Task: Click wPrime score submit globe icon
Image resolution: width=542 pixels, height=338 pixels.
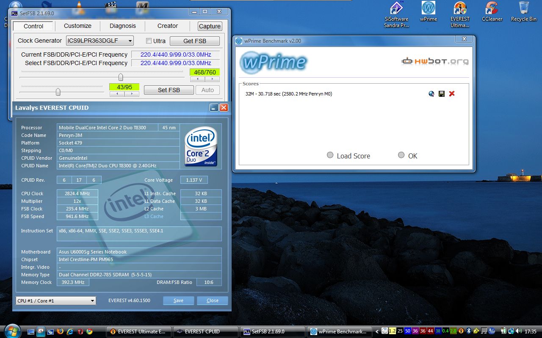Action: tap(431, 94)
